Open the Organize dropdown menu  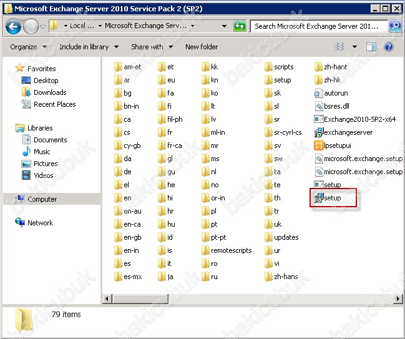tap(28, 47)
